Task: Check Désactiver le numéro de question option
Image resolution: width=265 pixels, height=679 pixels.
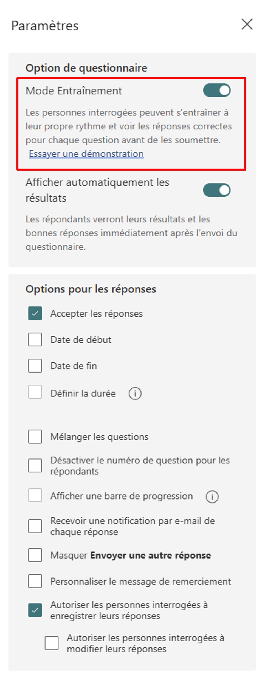Action: point(35,465)
